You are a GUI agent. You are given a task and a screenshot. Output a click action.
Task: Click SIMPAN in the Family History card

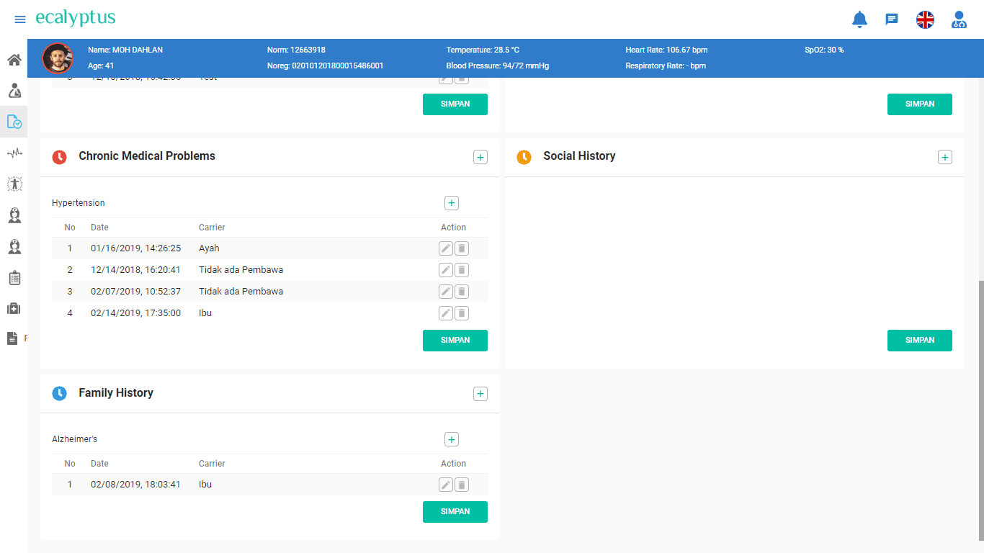tap(455, 512)
